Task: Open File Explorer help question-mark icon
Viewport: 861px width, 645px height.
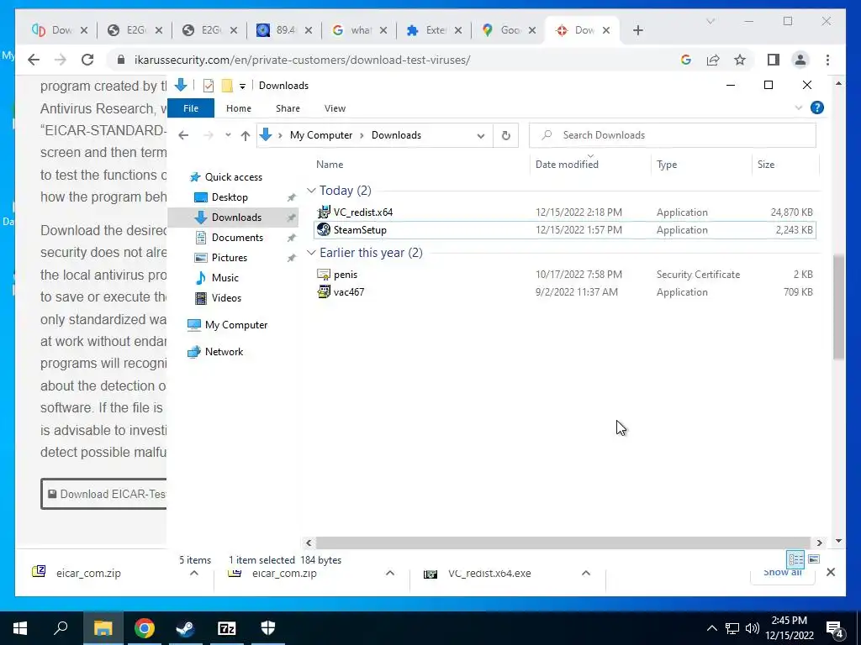Action: tap(817, 108)
